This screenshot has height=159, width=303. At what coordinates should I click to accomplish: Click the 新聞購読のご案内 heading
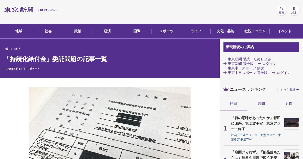(x=261, y=47)
